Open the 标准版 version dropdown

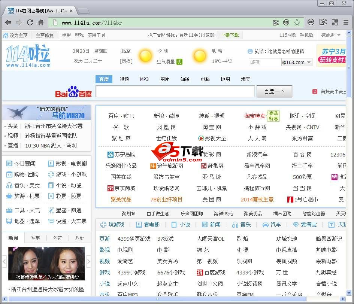pos(331,35)
